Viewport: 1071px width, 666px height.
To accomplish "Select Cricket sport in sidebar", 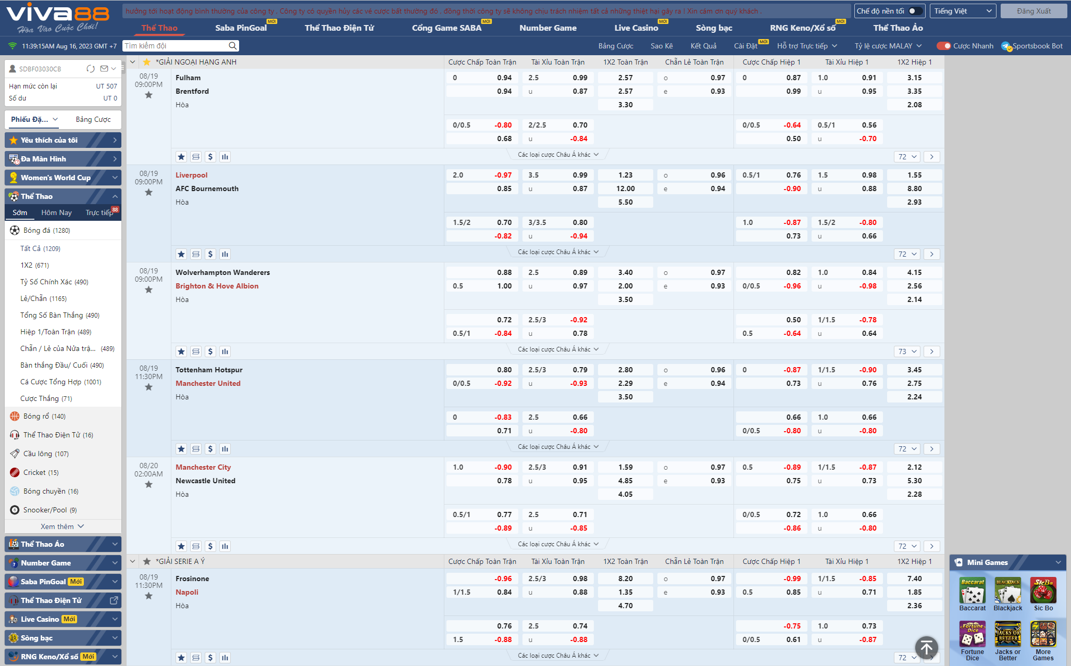I will click(41, 472).
